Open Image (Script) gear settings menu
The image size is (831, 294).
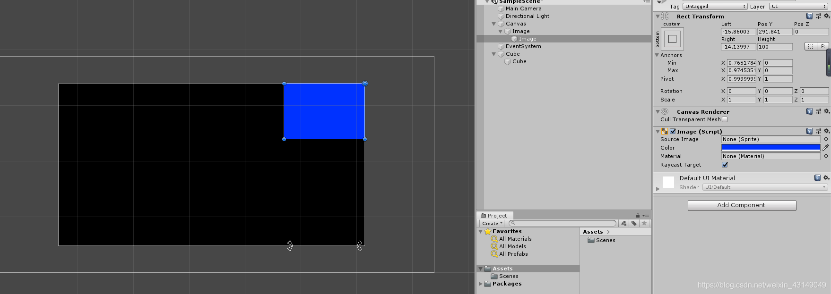[x=826, y=131]
